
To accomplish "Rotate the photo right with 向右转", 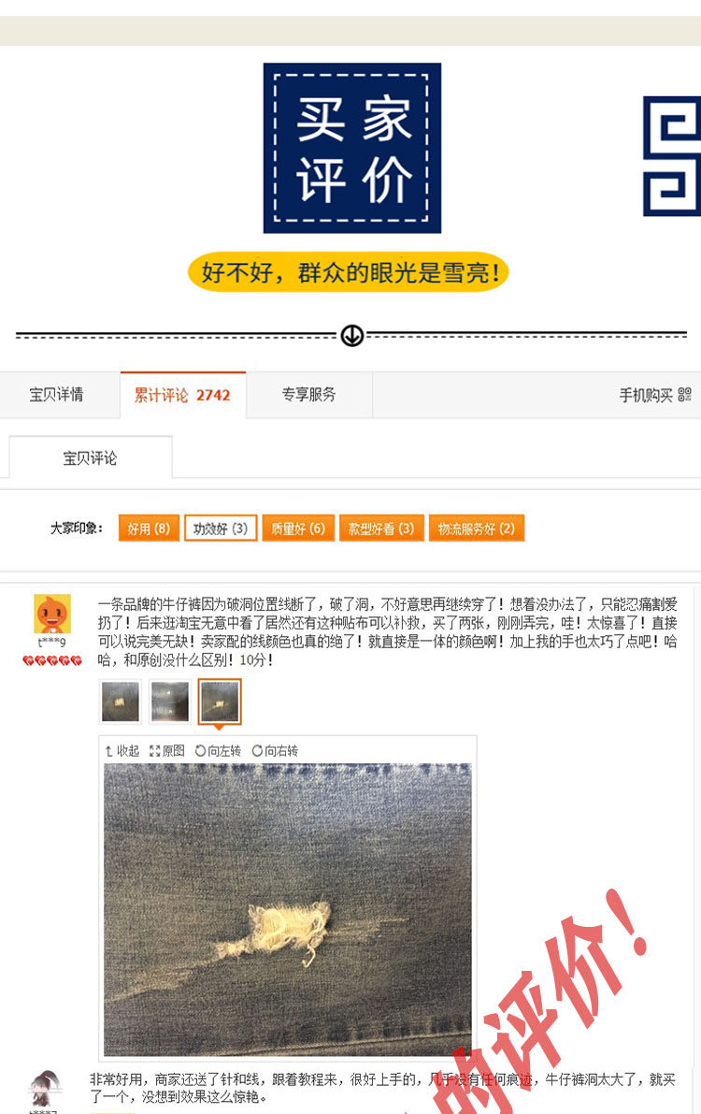I will coord(275,751).
